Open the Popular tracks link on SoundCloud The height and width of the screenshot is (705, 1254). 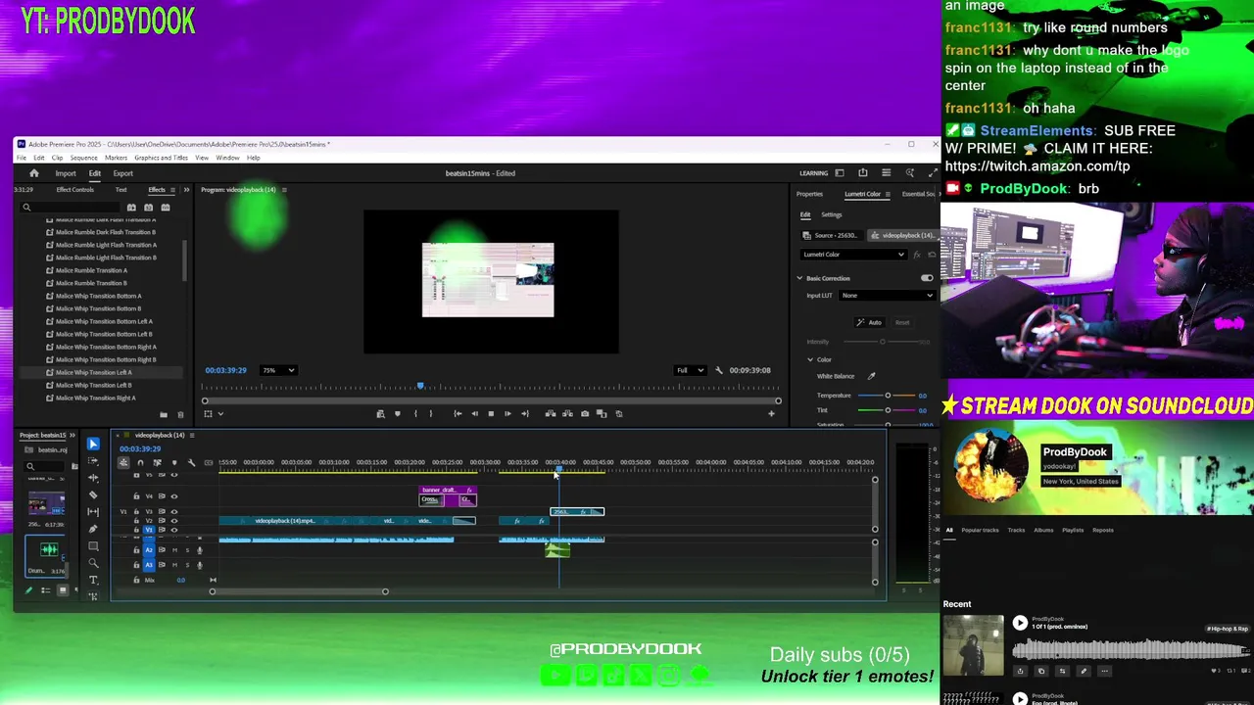980,530
